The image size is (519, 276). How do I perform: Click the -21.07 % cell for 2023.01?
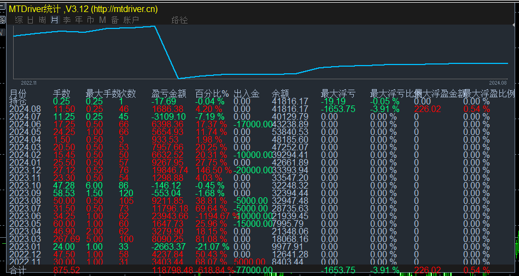coord(212,246)
